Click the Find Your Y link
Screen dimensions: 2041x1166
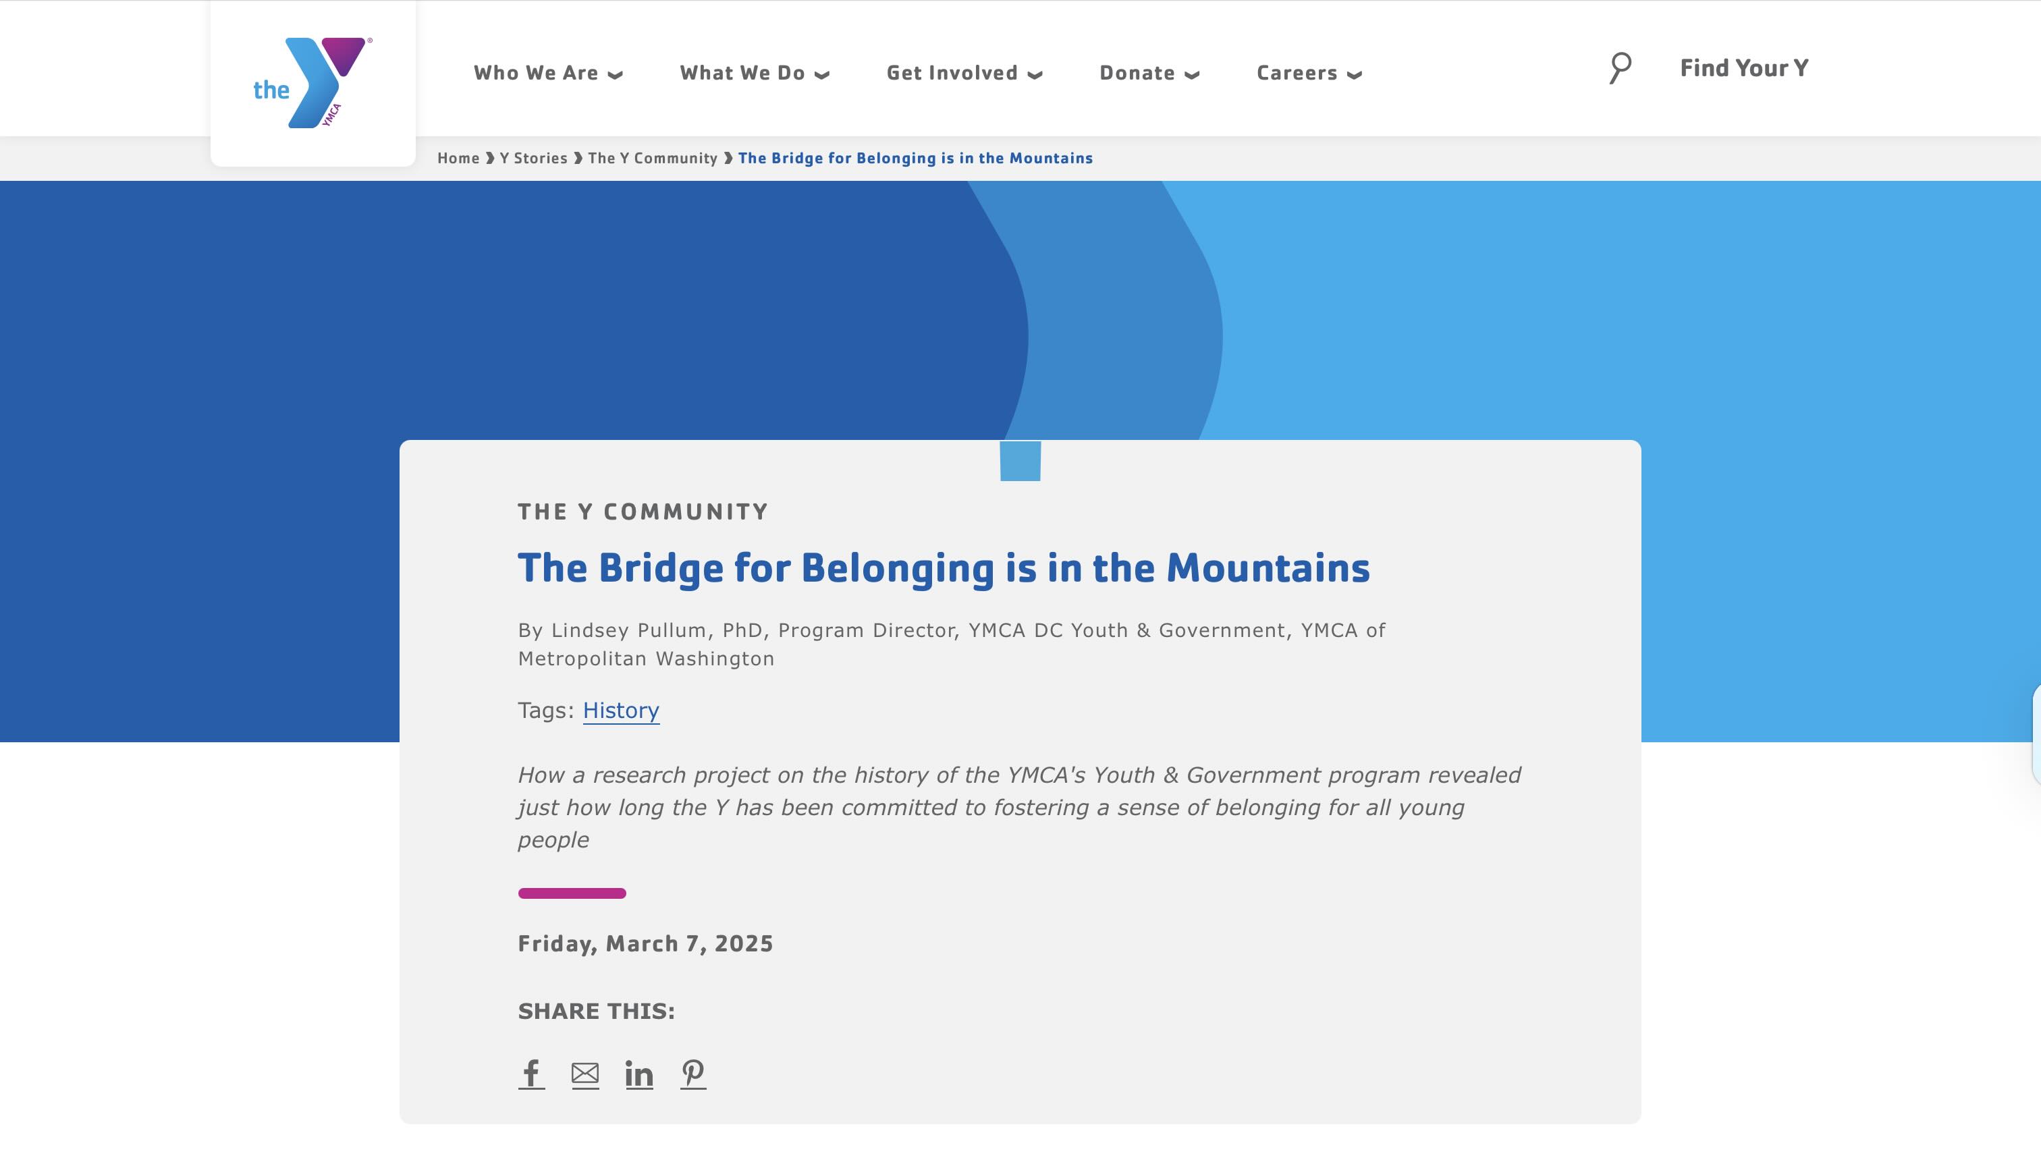coord(1743,68)
